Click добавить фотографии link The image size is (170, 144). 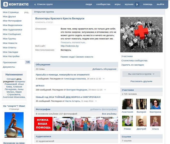[103, 109]
